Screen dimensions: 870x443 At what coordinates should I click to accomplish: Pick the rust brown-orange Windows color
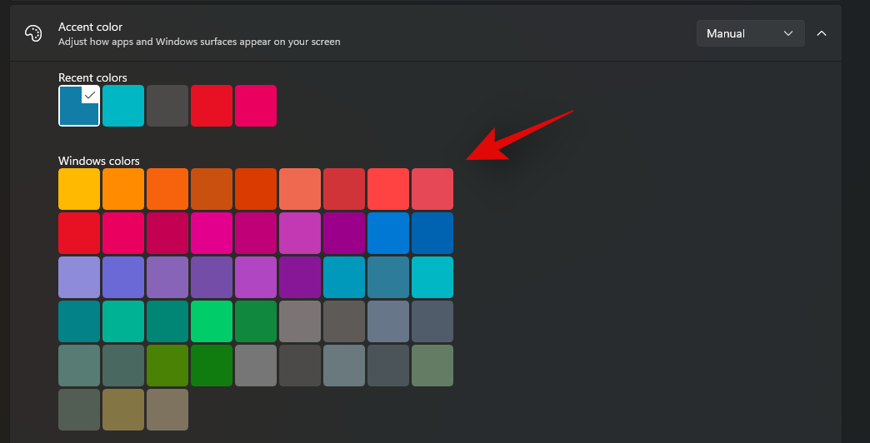click(x=212, y=189)
